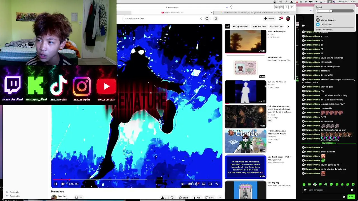Select the 'From Mrs Jazz' chip
Image resolution: width=358 pixels, height=201 pixels.
(x=259, y=26)
